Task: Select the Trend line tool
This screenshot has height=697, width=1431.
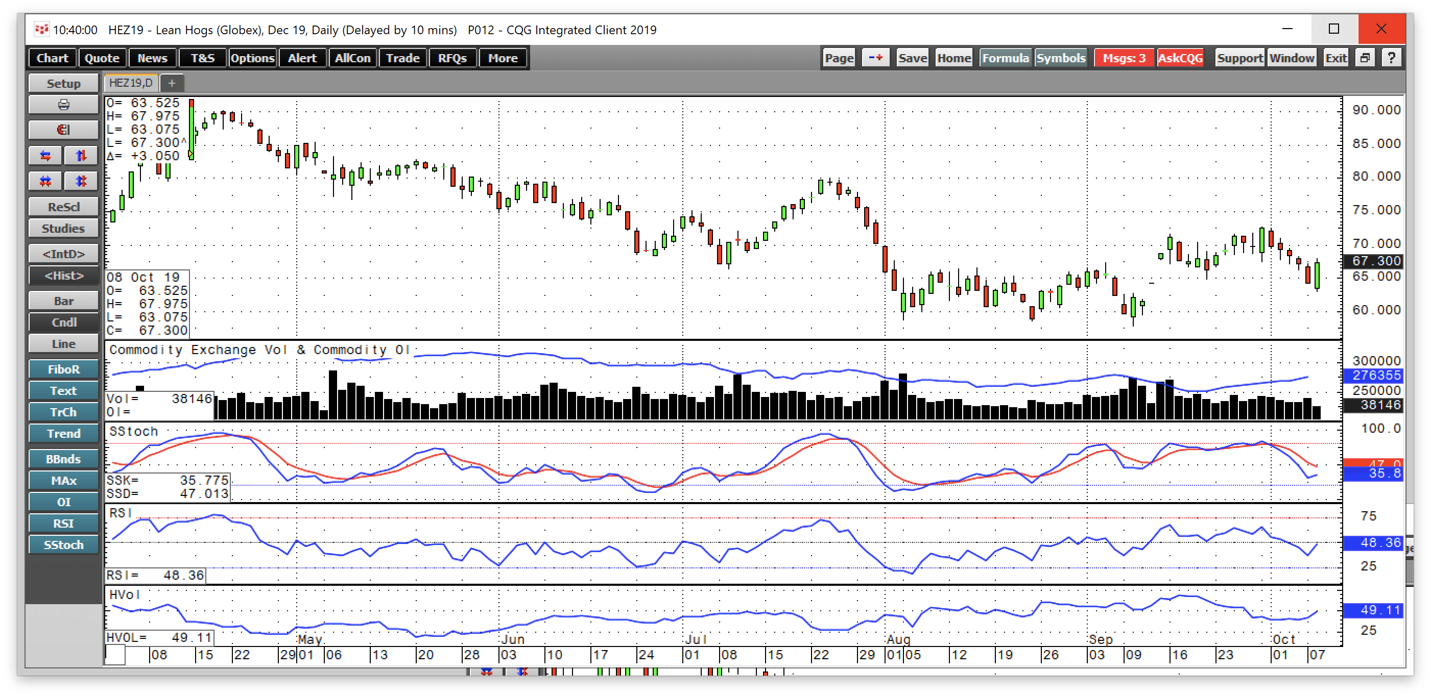Action: click(x=63, y=433)
